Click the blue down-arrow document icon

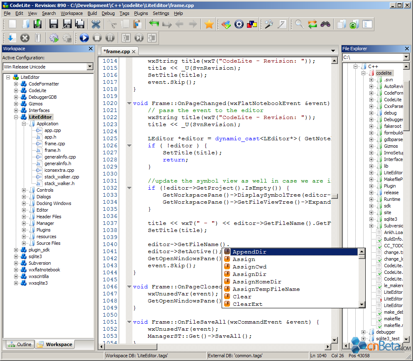[12, 38]
